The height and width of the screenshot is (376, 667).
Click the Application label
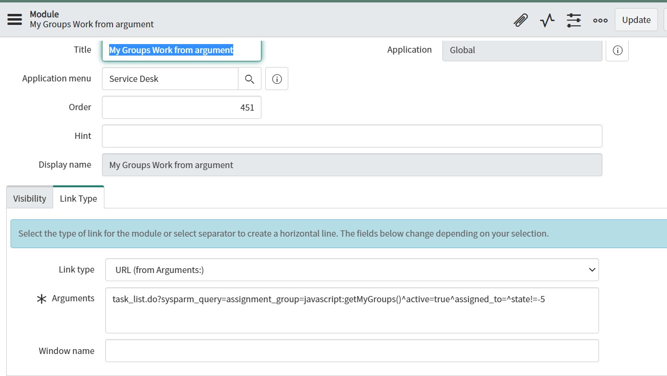point(409,49)
